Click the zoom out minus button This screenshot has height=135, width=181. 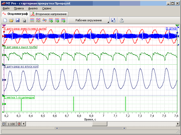click(4, 124)
